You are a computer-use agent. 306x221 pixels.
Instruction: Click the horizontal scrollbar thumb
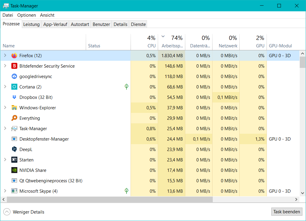tap(110, 199)
